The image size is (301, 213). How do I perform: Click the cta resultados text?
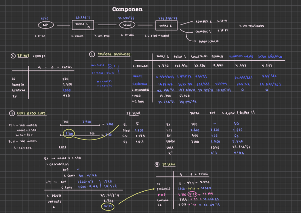click(x=252, y=26)
